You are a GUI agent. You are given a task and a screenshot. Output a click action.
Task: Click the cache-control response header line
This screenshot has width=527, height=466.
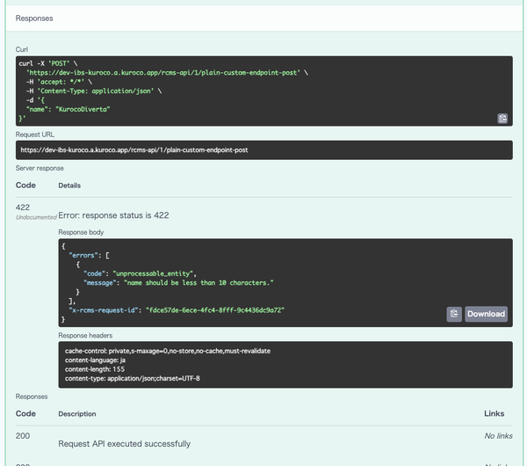168,351
